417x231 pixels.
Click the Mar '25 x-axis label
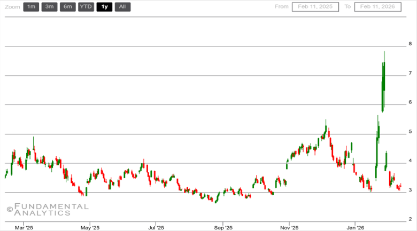(24, 226)
